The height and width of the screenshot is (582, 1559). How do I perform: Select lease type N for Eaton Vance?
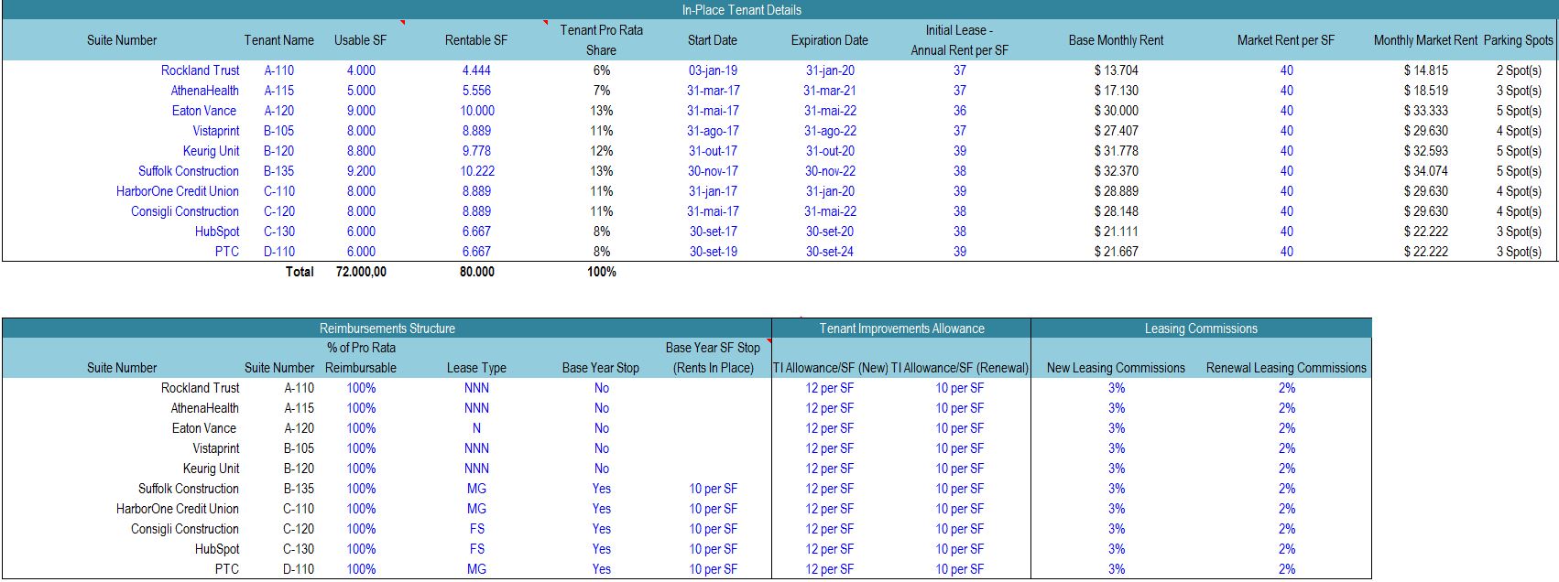[476, 428]
